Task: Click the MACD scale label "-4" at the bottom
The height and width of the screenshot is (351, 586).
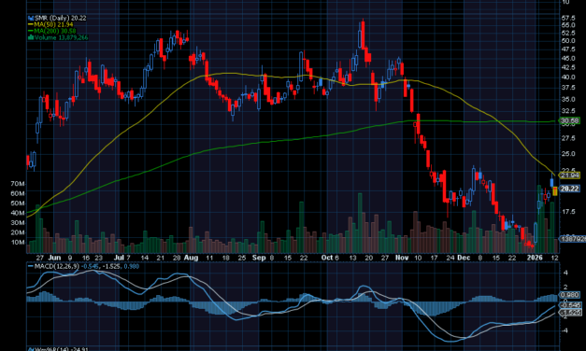Action: tap(565, 330)
